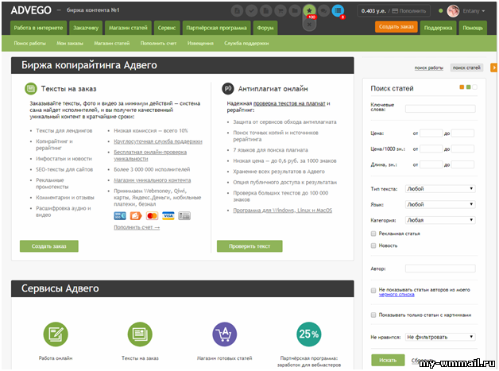Open the Заказчику menu
Screen dimensions: 499x371
coord(86,28)
